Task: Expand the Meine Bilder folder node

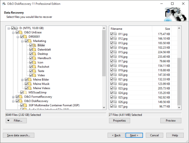Action: click(22, 80)
